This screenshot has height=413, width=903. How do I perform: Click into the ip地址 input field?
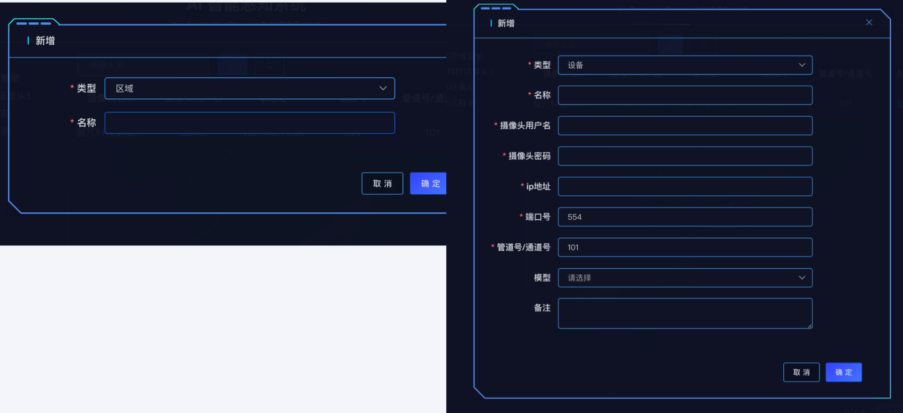(x=685, y=186)
